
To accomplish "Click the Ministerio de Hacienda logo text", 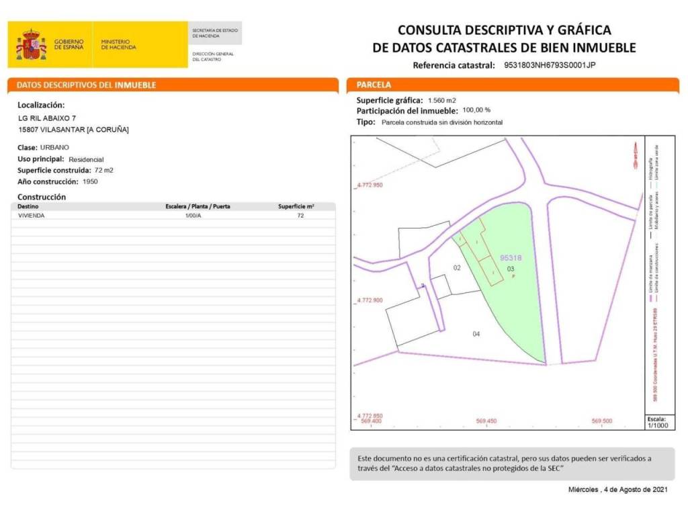I will click(x=118, y=44).
